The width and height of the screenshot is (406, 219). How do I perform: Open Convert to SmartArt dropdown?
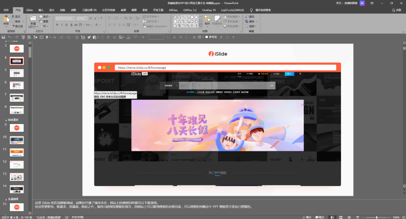point(155,26)
